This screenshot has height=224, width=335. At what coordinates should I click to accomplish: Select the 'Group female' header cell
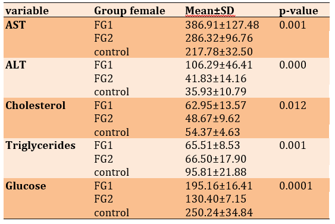tap(130, 11)
